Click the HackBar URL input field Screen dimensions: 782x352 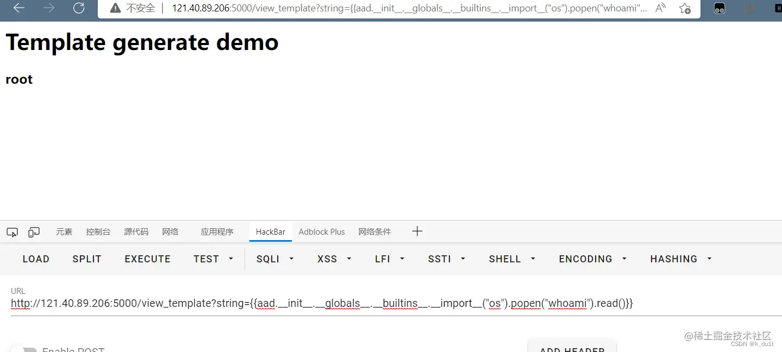396,303
